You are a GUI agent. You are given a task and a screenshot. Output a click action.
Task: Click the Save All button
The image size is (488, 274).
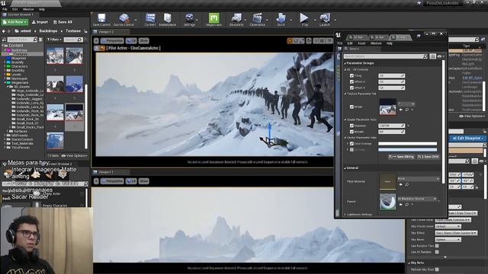63,22
